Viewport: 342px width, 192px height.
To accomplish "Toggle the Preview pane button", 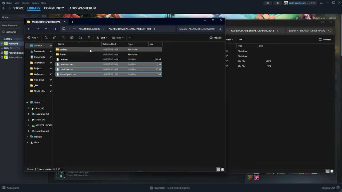I will tap(215, 38).
